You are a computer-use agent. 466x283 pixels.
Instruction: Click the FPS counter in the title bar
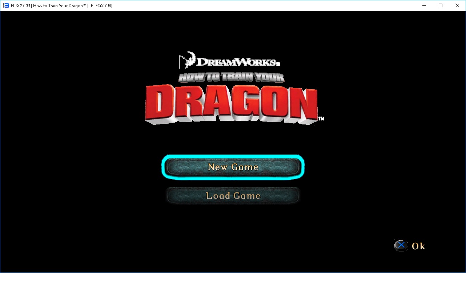pyautogui.click(x=21, y=6)
